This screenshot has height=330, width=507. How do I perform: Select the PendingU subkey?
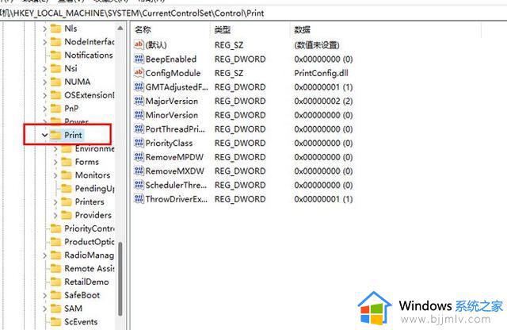click(95, 189)
